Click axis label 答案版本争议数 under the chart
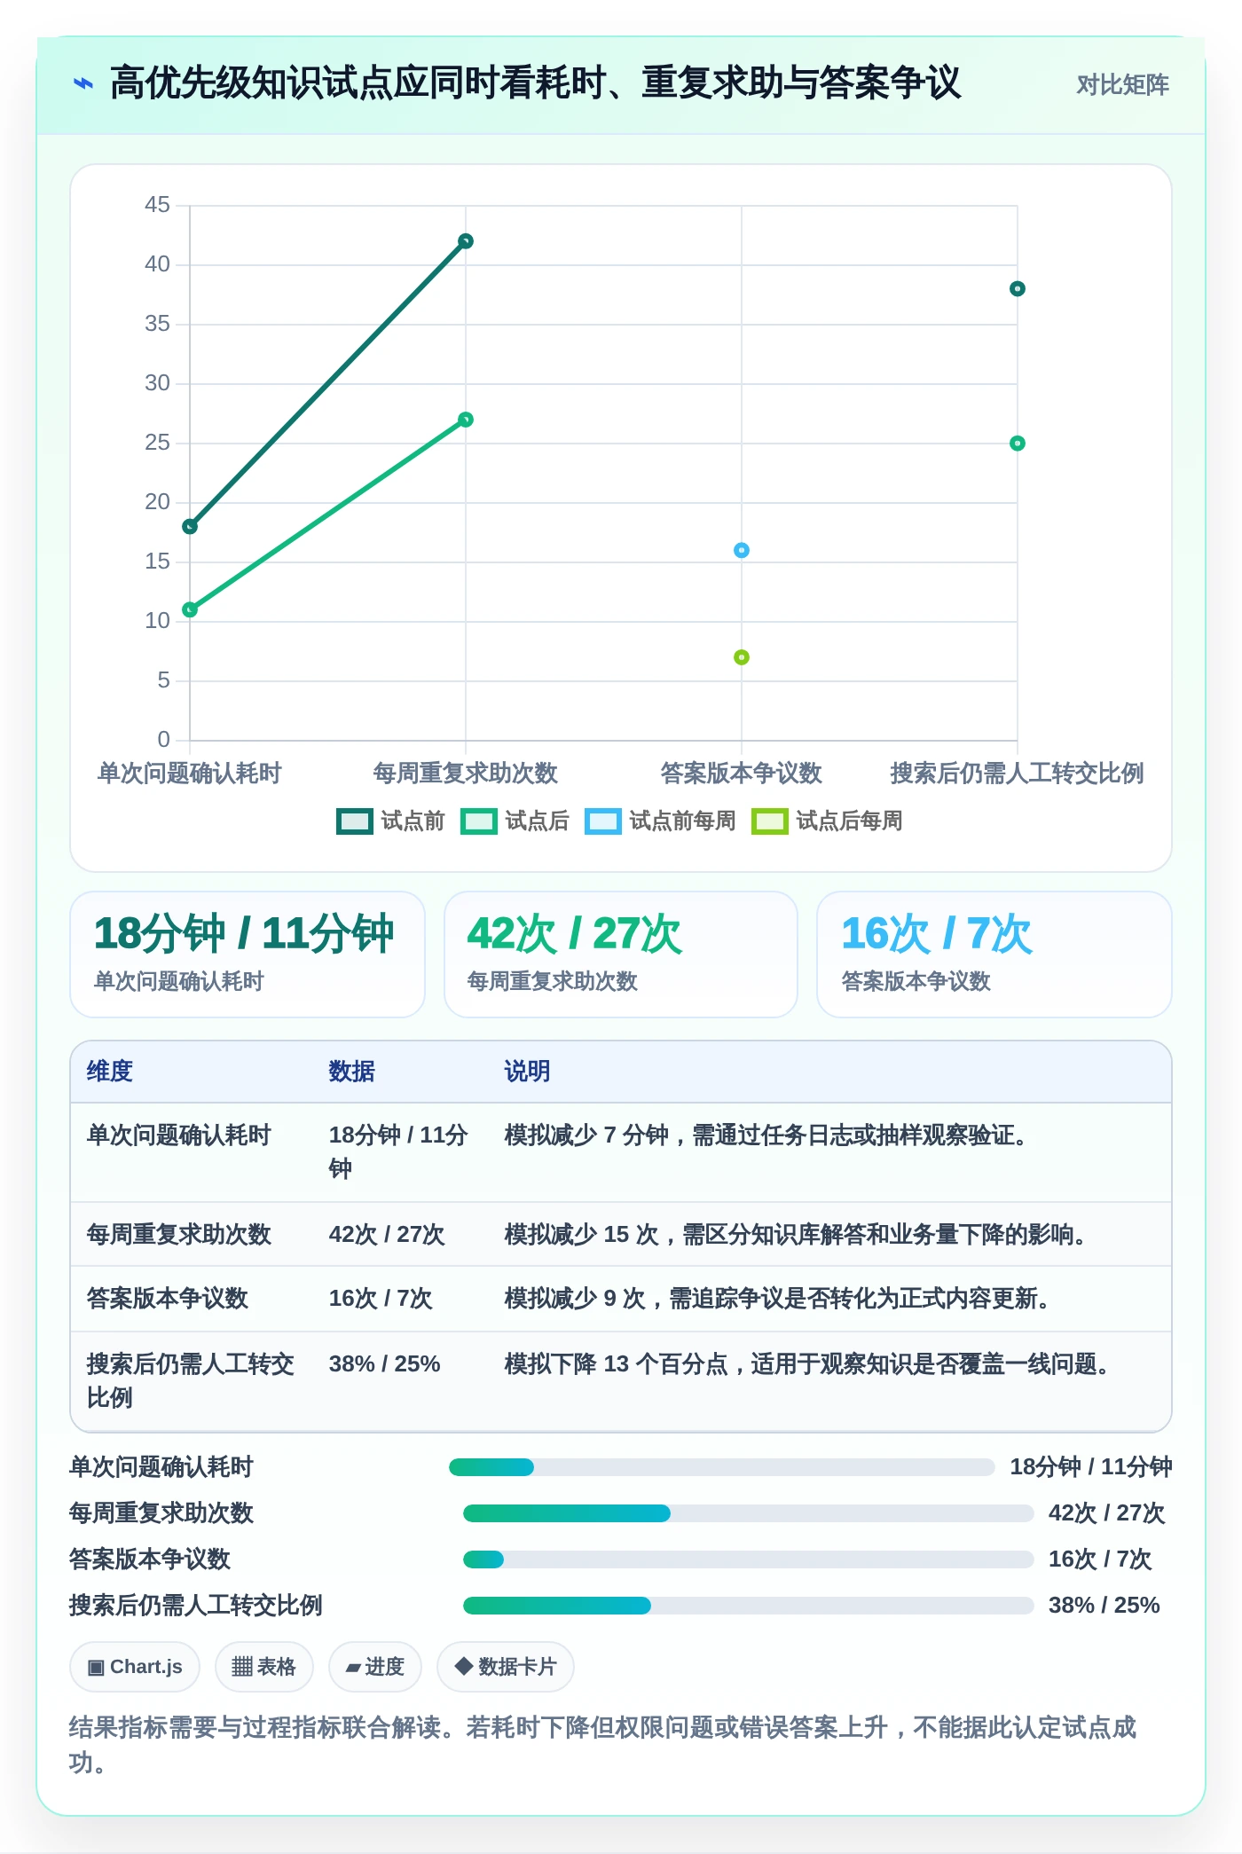The width and height of the screenshot is (1242, 1854). tap(742, 774)
